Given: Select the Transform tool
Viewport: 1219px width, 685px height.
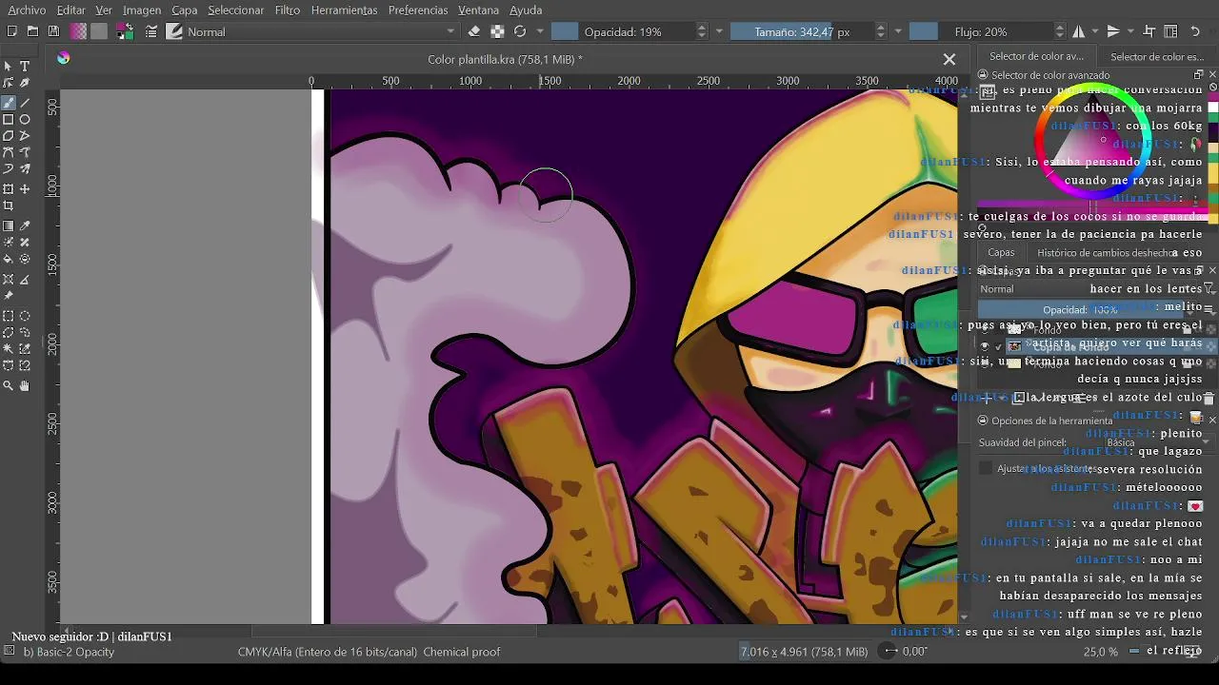Looking at the screenshot, I should pos(9,189).
